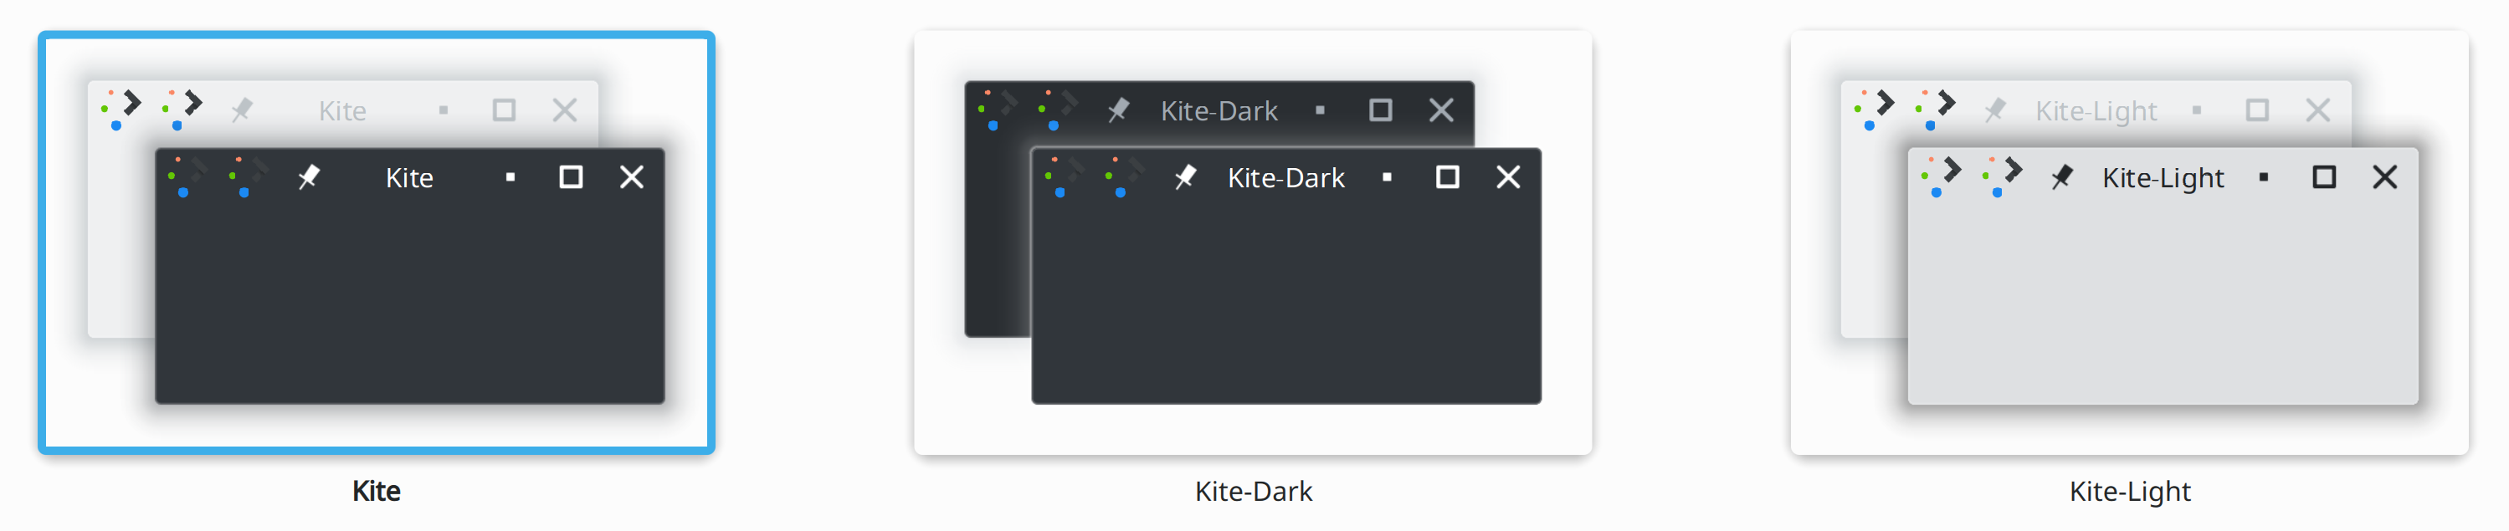
Task: Click the Kite-Light label under the preview
Action: point(2130,491)
